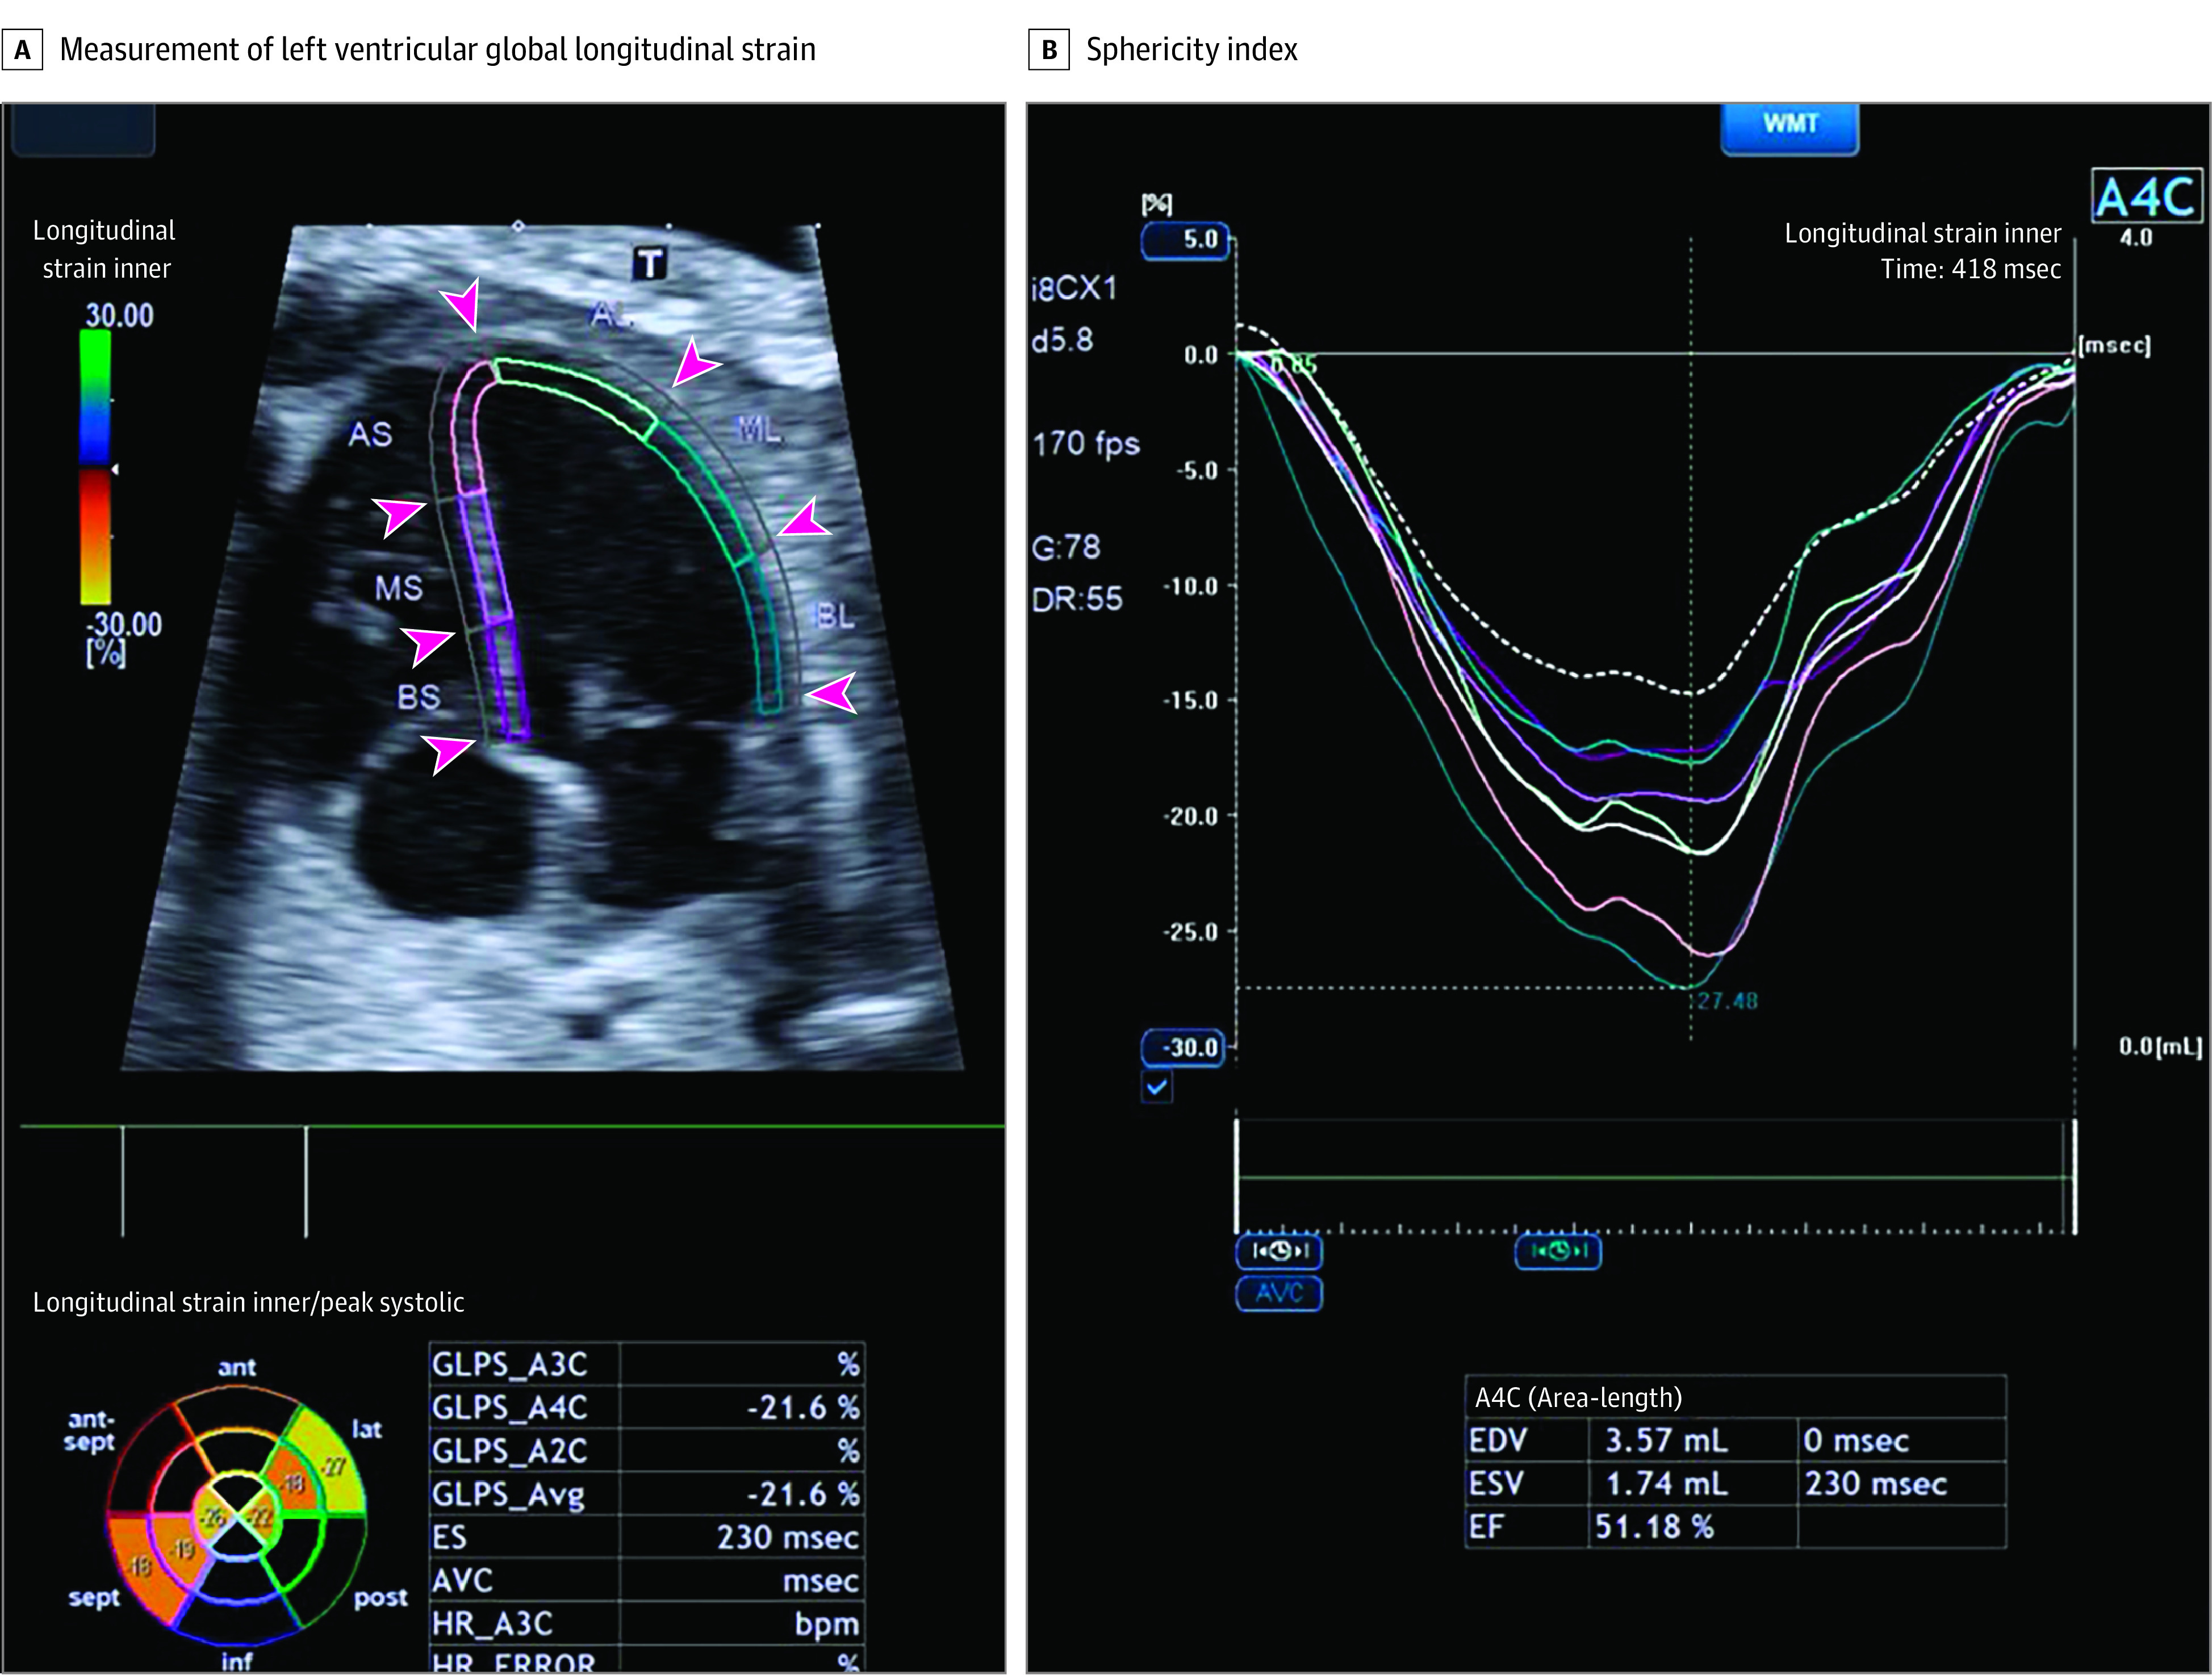Click the vertical dashed time cursor on the graph
Screen dimensions: 2212x1675
click(x=1691, y=640)
